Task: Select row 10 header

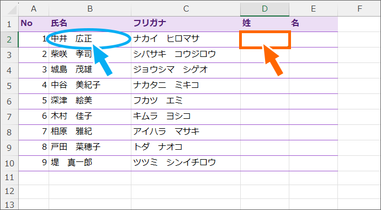Action: tap(9, 164)
